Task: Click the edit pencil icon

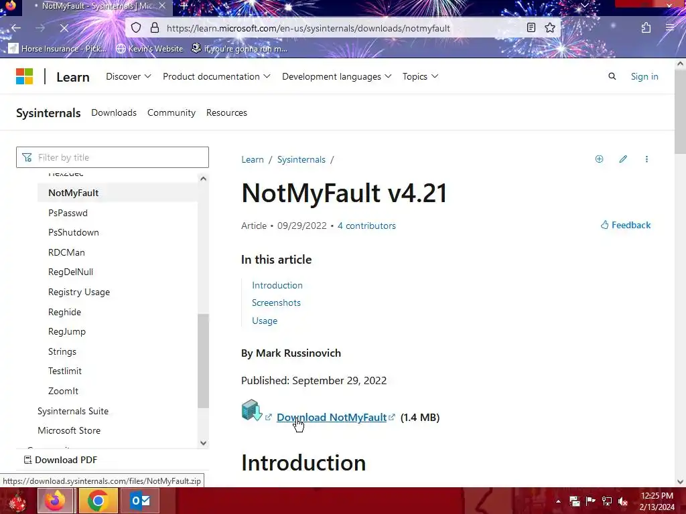Action: tap(623, 159)
